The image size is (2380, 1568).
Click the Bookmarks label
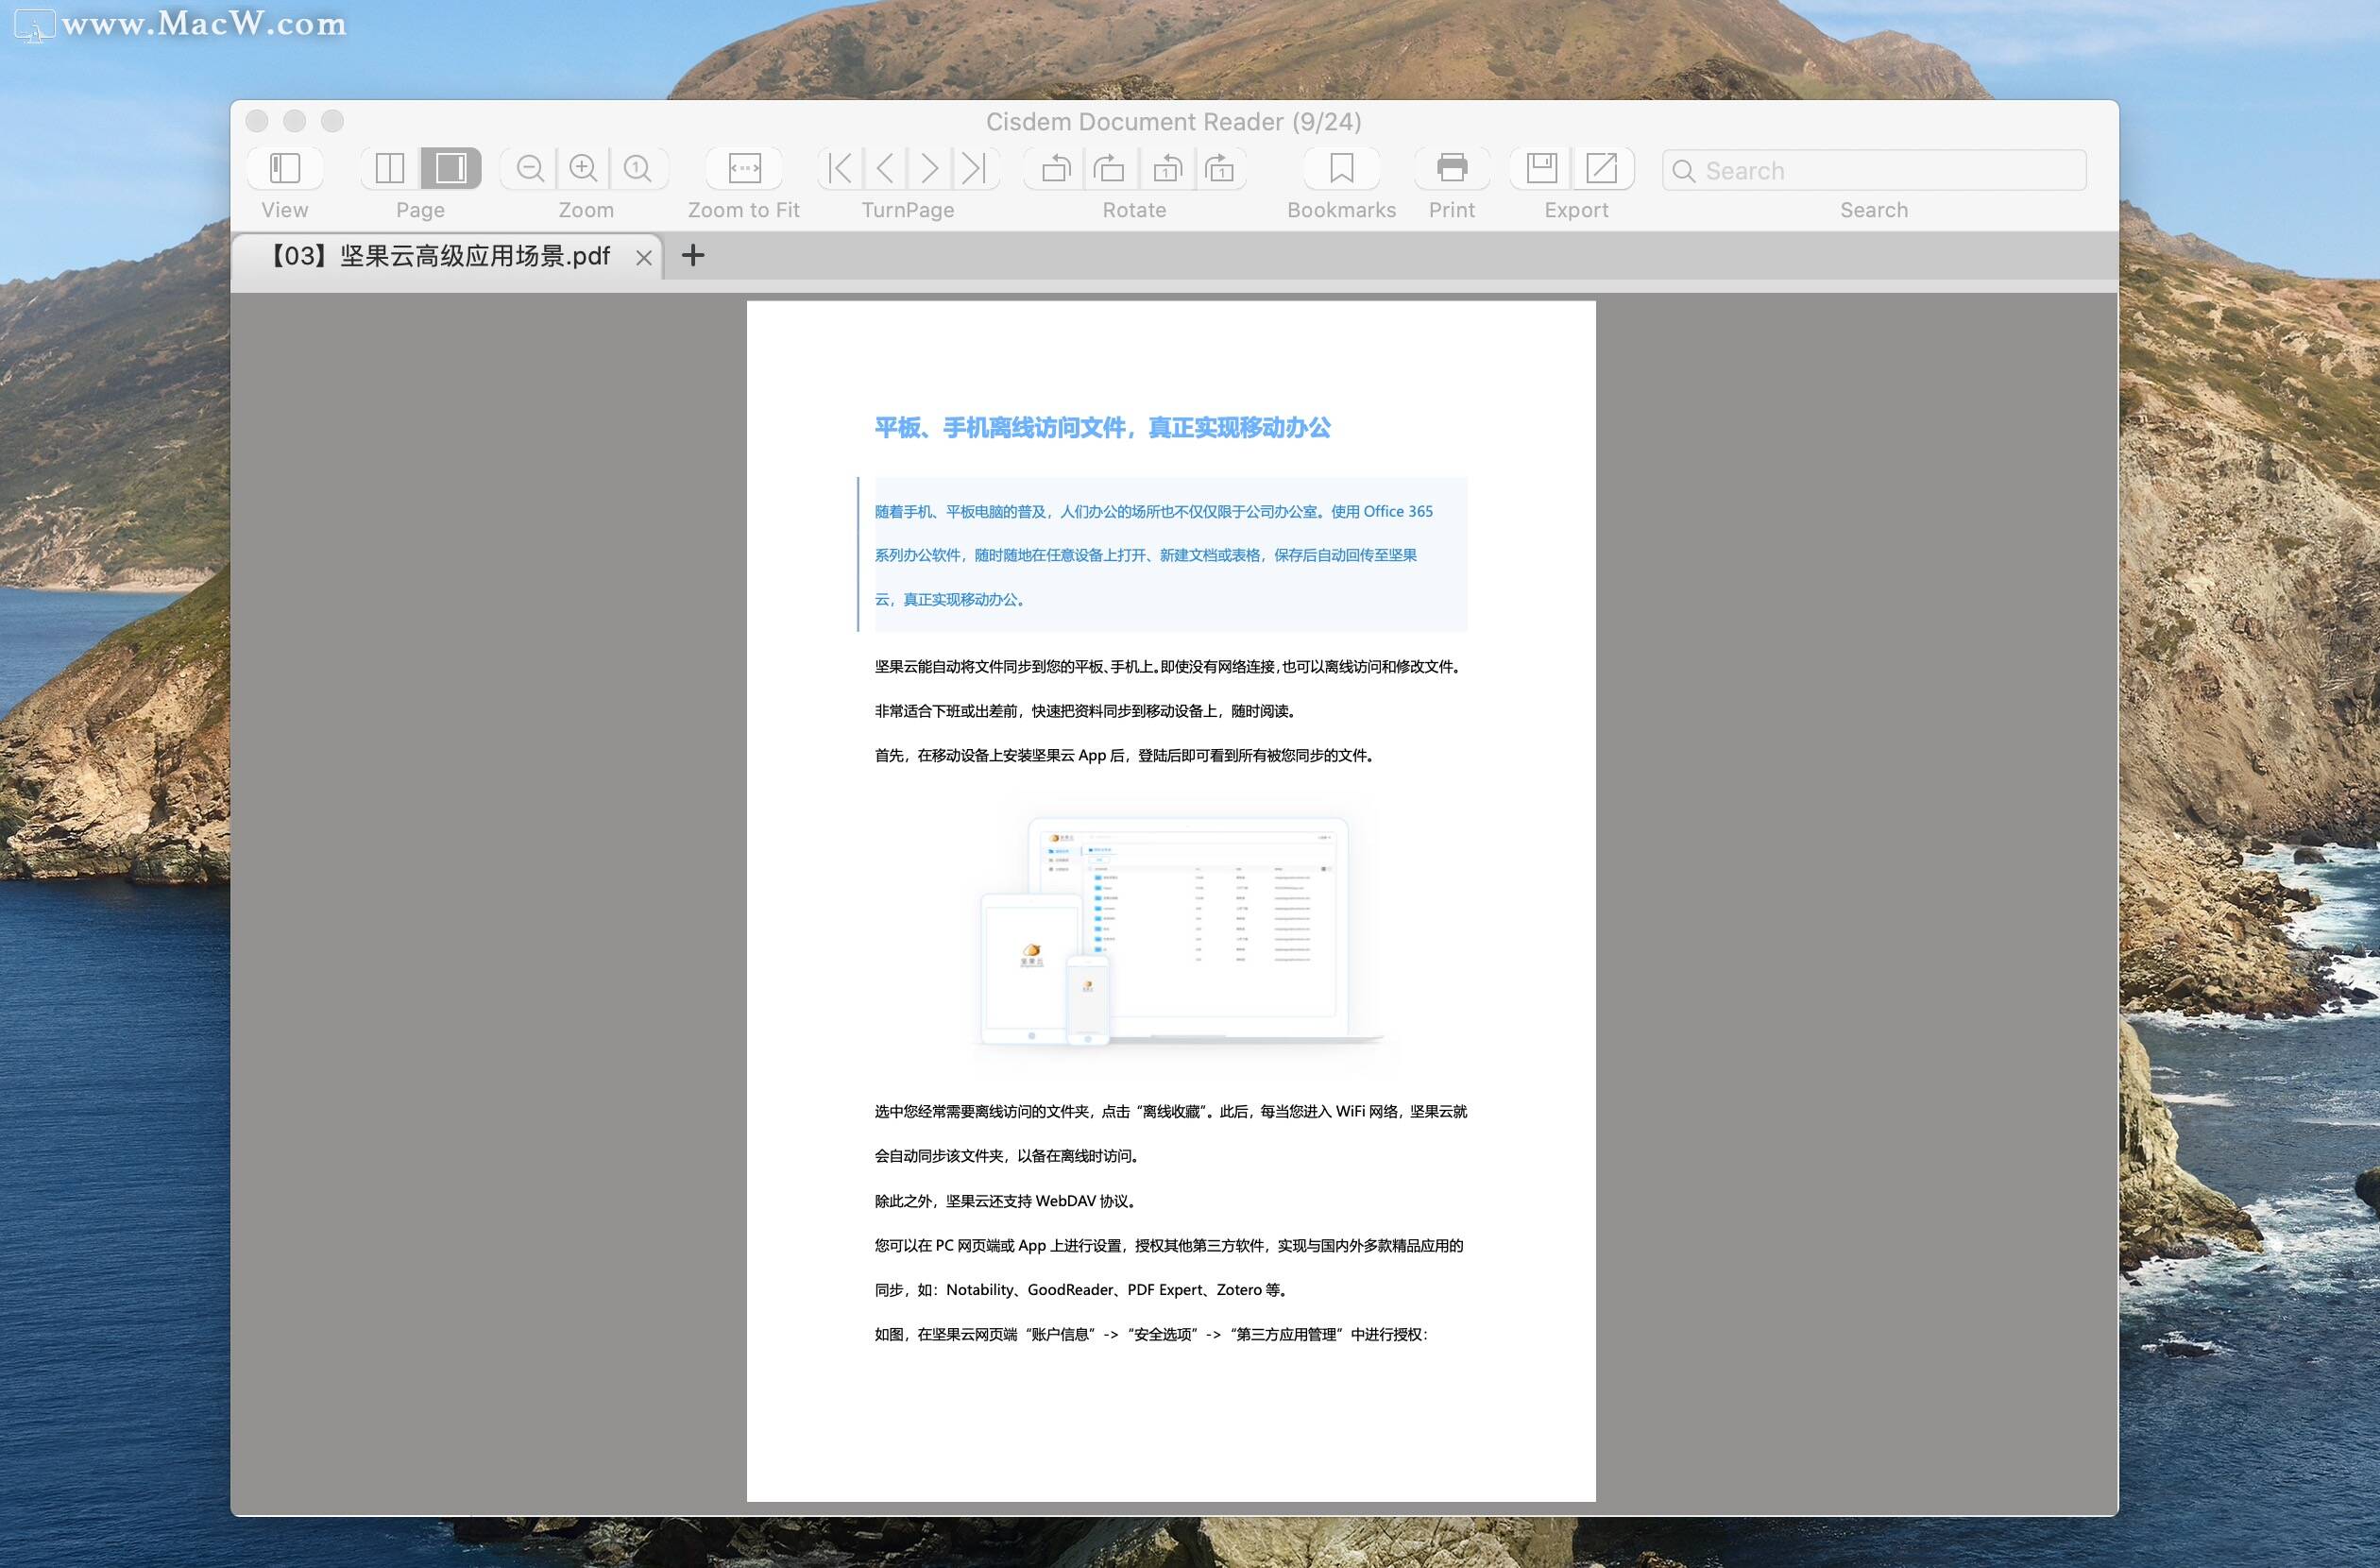pos(1342,210)
